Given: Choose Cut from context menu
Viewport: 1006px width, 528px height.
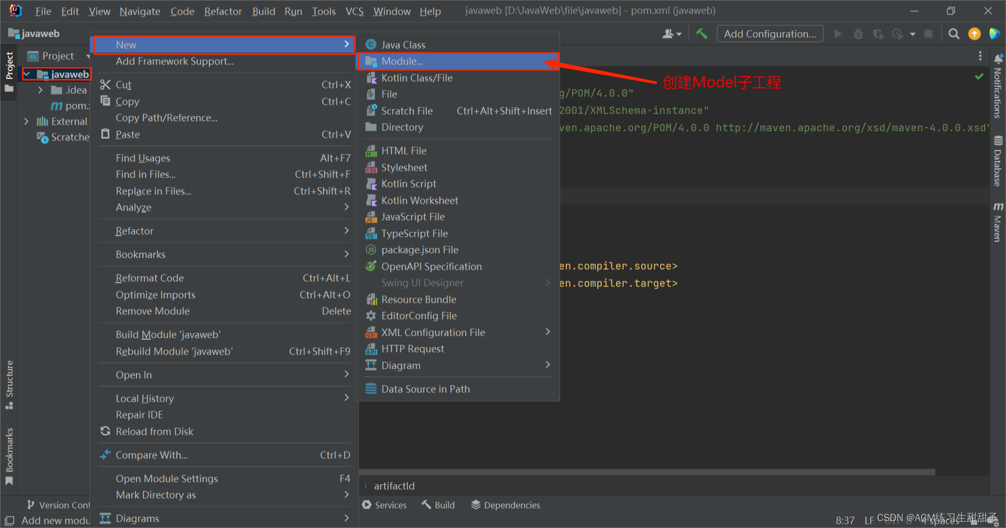Looking at the screenshot, I should (225, 85).
